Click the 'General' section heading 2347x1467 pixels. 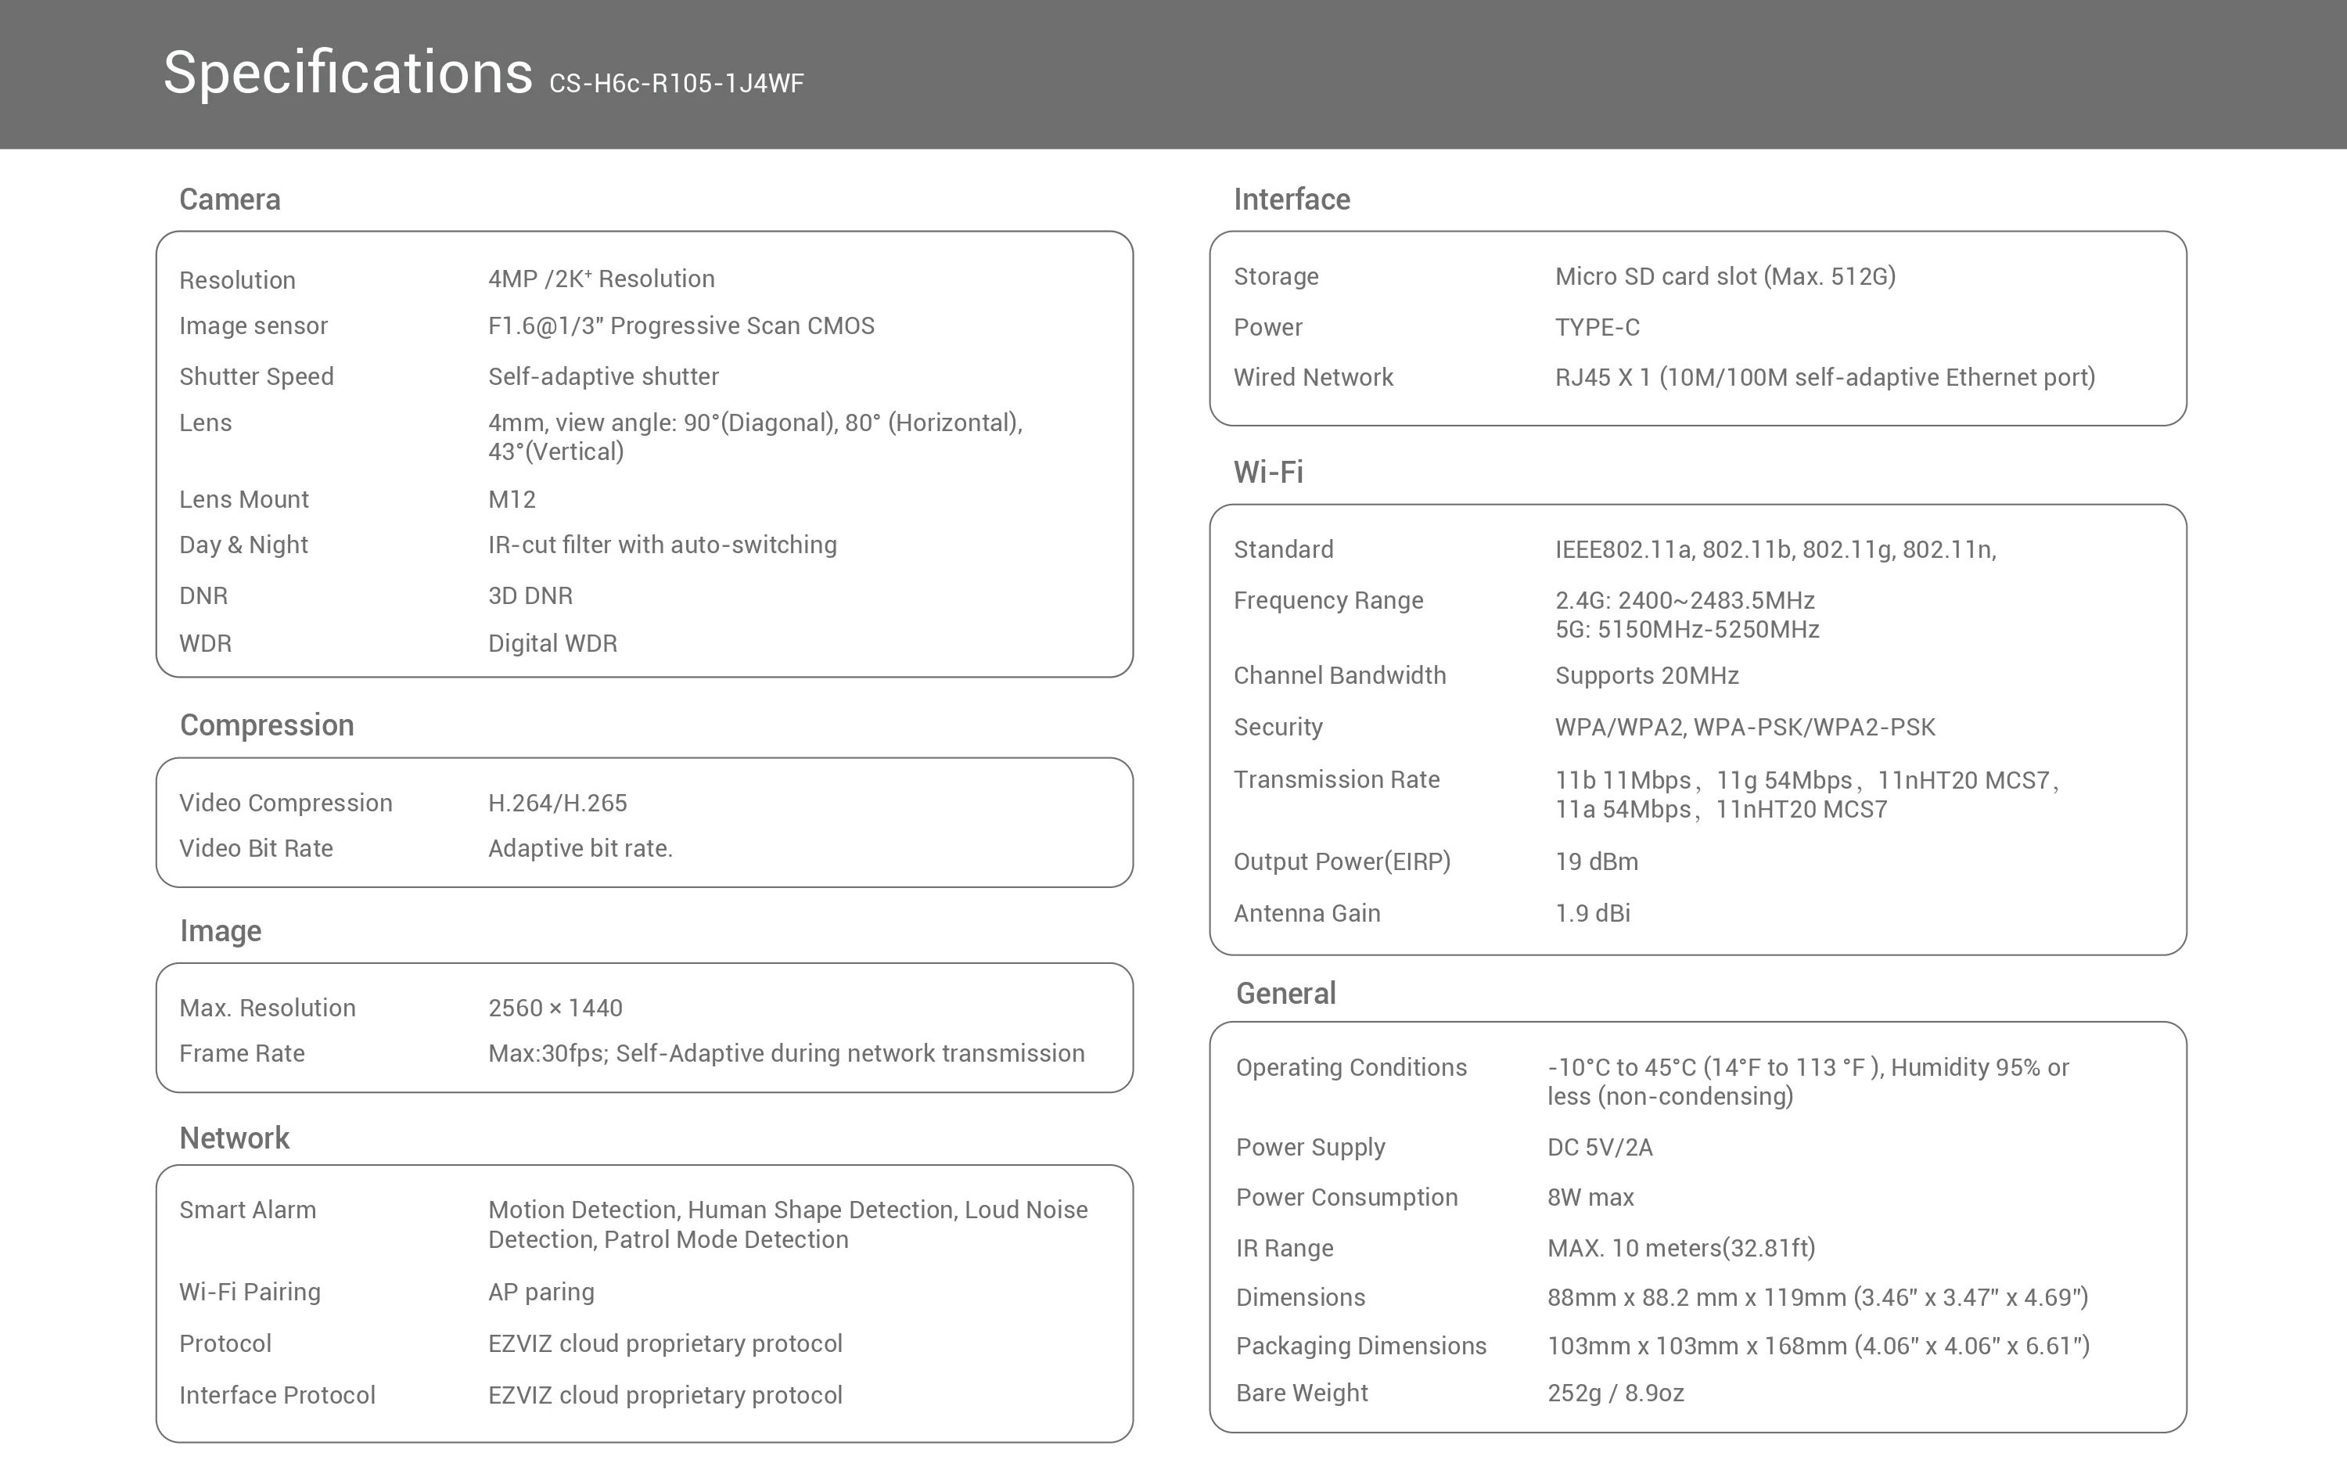click(x=1286, y=994)
